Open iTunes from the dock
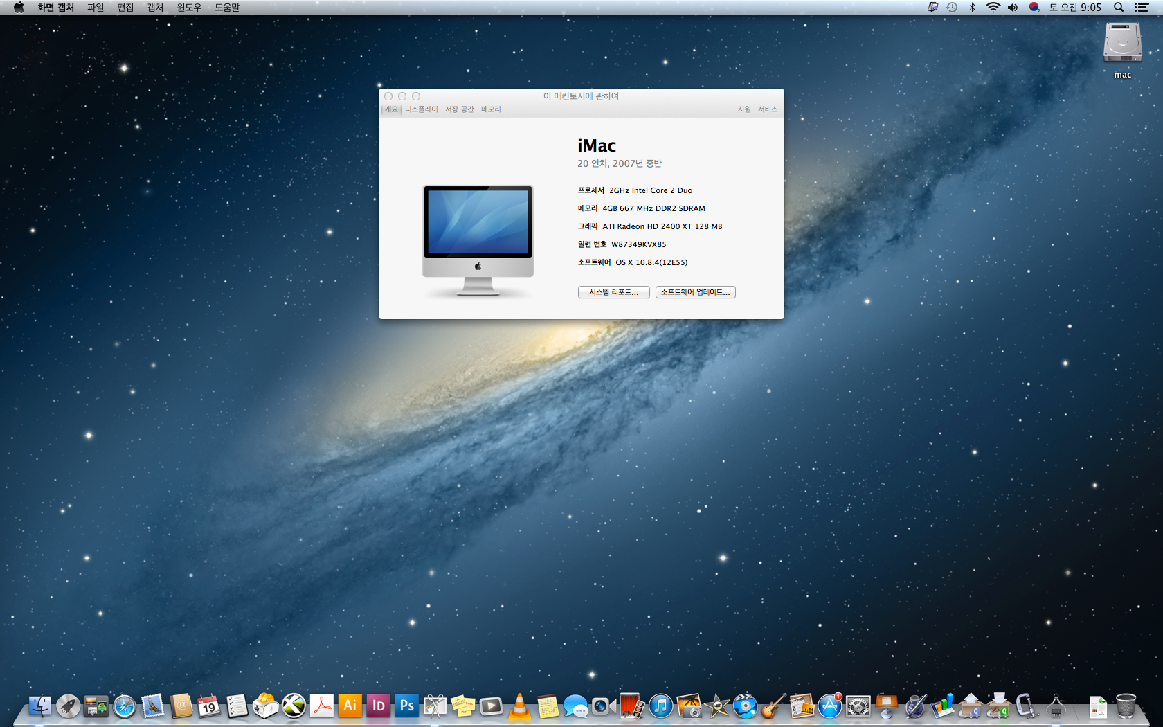Screen dimensions: 1163x727 (x=660, y=706)
